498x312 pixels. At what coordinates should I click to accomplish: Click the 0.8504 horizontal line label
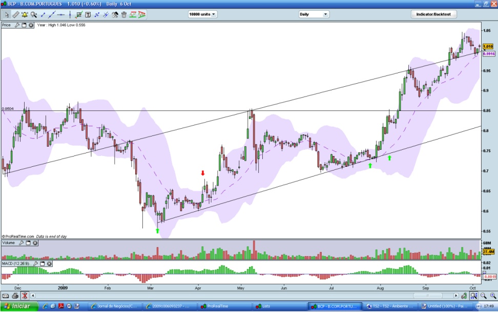pos(8,109)
